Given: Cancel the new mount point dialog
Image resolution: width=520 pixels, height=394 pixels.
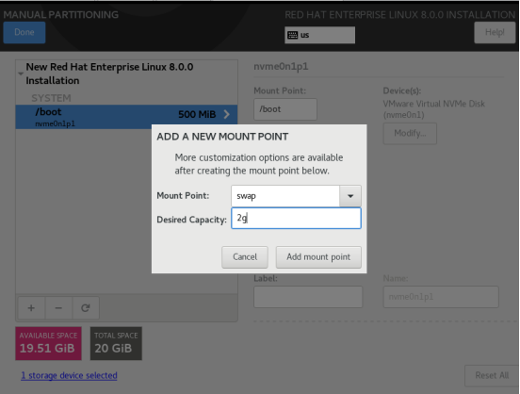Looking at the screenshot, I should click(245, 257).
